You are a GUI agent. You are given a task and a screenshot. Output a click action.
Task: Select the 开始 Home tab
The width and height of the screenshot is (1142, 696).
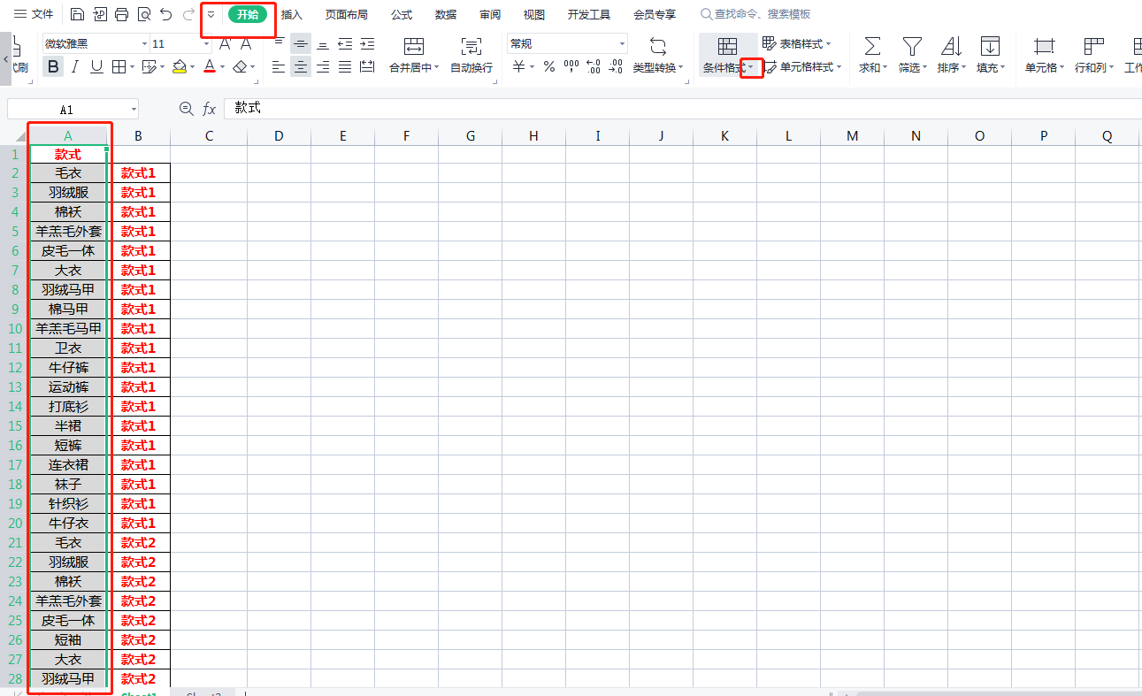pos(248,14)
